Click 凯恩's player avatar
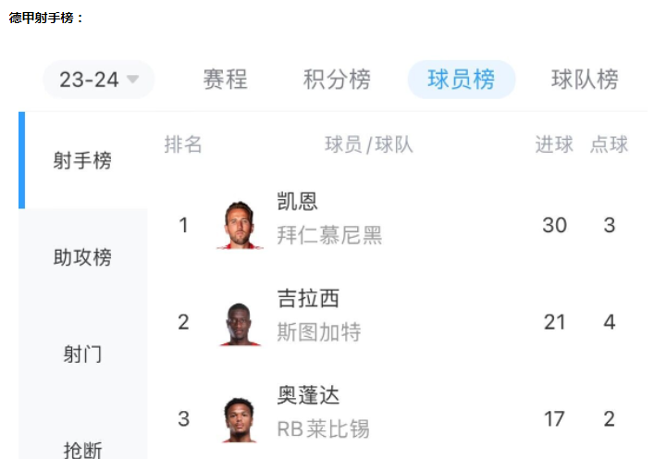654x459 pixels. tap(240, 225)
